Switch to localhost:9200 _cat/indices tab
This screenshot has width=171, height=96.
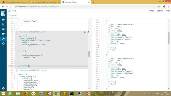point(46,2)
